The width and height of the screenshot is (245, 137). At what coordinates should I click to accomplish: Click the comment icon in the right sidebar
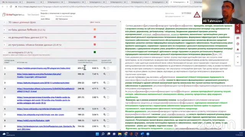tap(238, 38)
